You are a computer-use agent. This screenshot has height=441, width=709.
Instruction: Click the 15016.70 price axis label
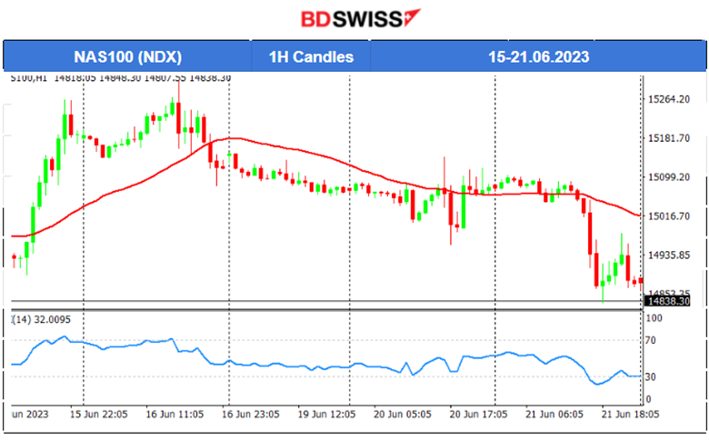click(x=669, y=216)
